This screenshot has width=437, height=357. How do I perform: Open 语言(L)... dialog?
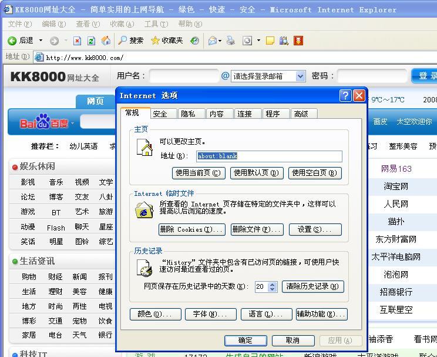[267, 314]
